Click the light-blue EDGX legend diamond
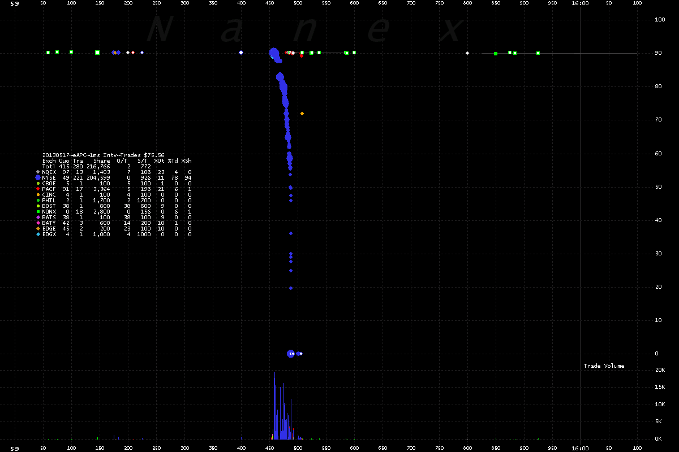Screen dimensions: 679x452 37,234
